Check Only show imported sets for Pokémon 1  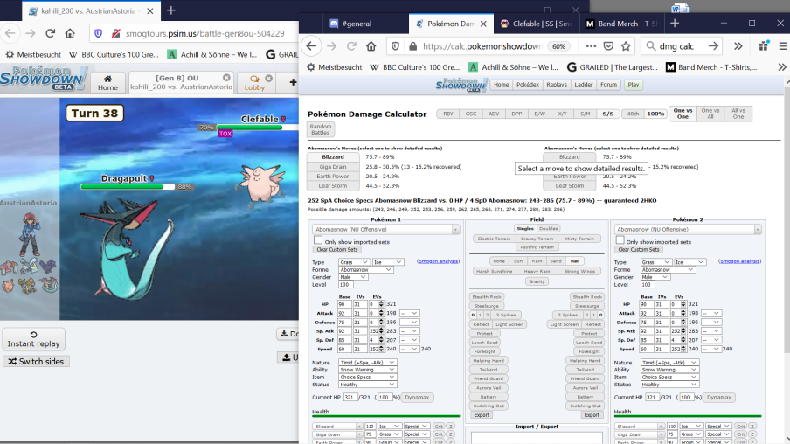[x=318, y=240]
